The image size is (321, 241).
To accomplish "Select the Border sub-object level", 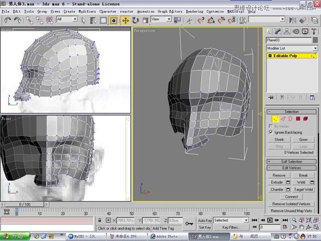I will 290,118.
